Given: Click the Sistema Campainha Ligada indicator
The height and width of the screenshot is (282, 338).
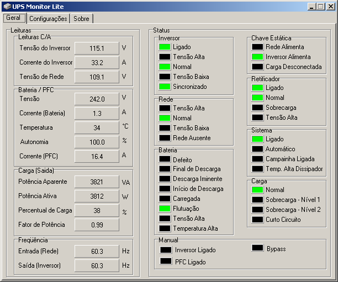Looking at the screenshot, I should (x=257, y=159).
